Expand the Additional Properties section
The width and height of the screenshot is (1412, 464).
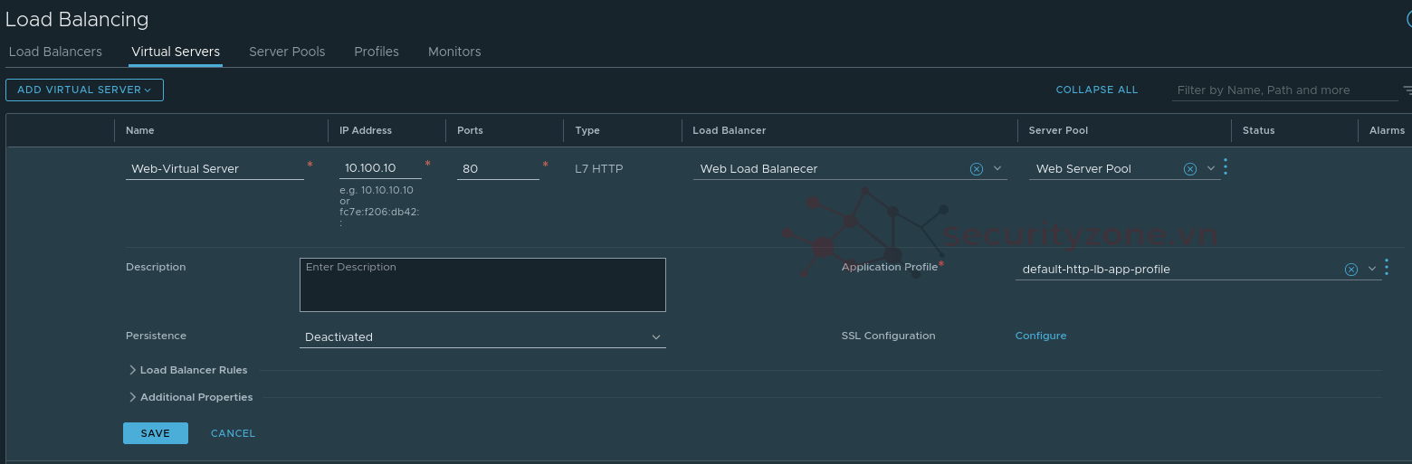click(133, 397)
